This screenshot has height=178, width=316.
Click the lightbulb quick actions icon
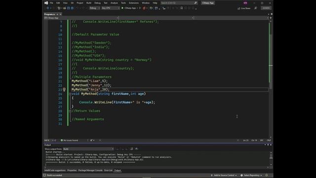point(64,89)
